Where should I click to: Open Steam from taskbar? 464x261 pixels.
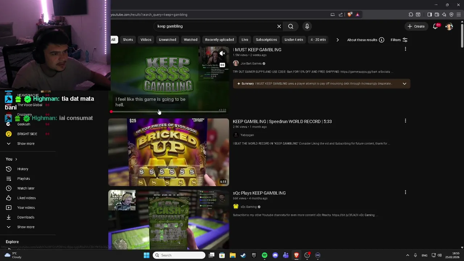point(243,255)
